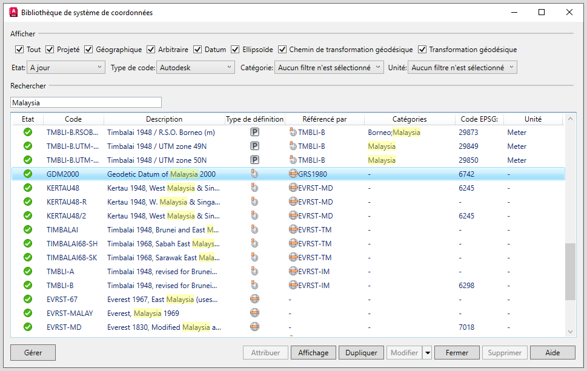Click the datum type icon for GDM2000
This screenshot has width=587, height=371.
(x=255, y=174)
